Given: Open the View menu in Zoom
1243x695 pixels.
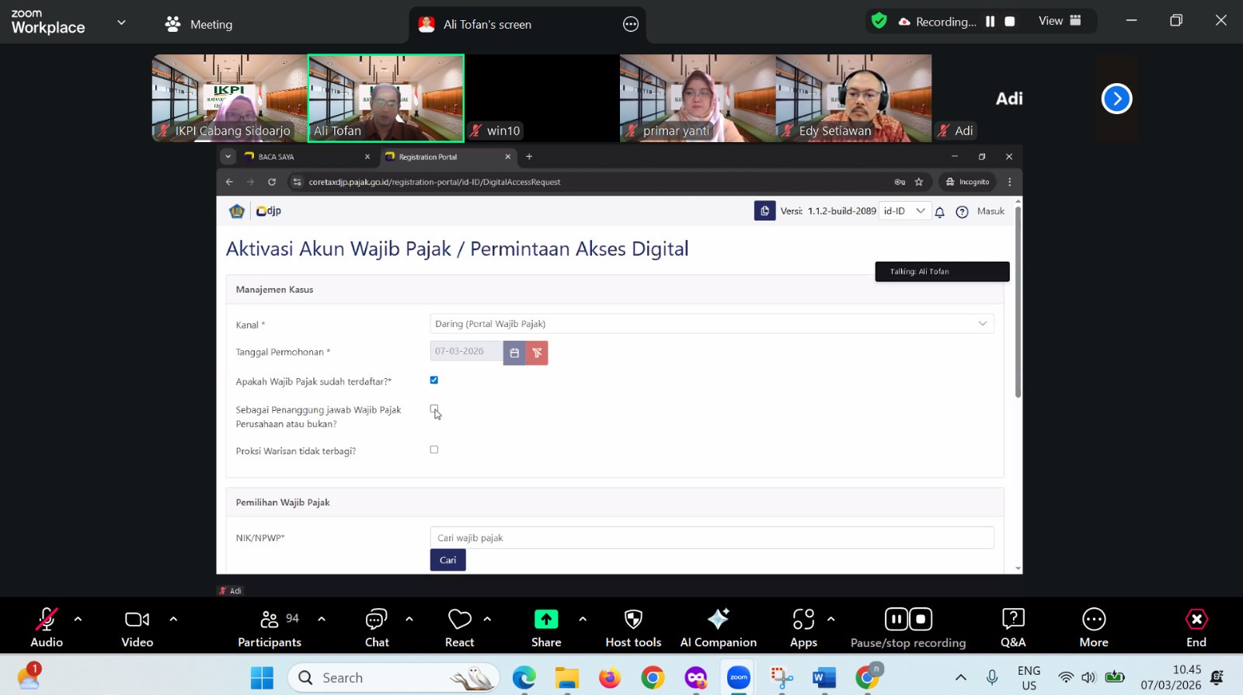Looking at the screenshot, I should coord(1060,21).
